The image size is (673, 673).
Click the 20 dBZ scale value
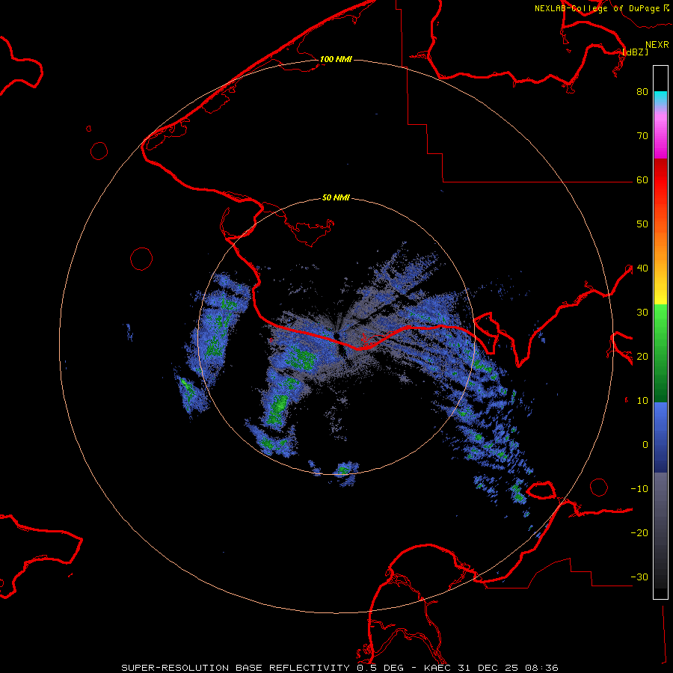pos(642,356)
